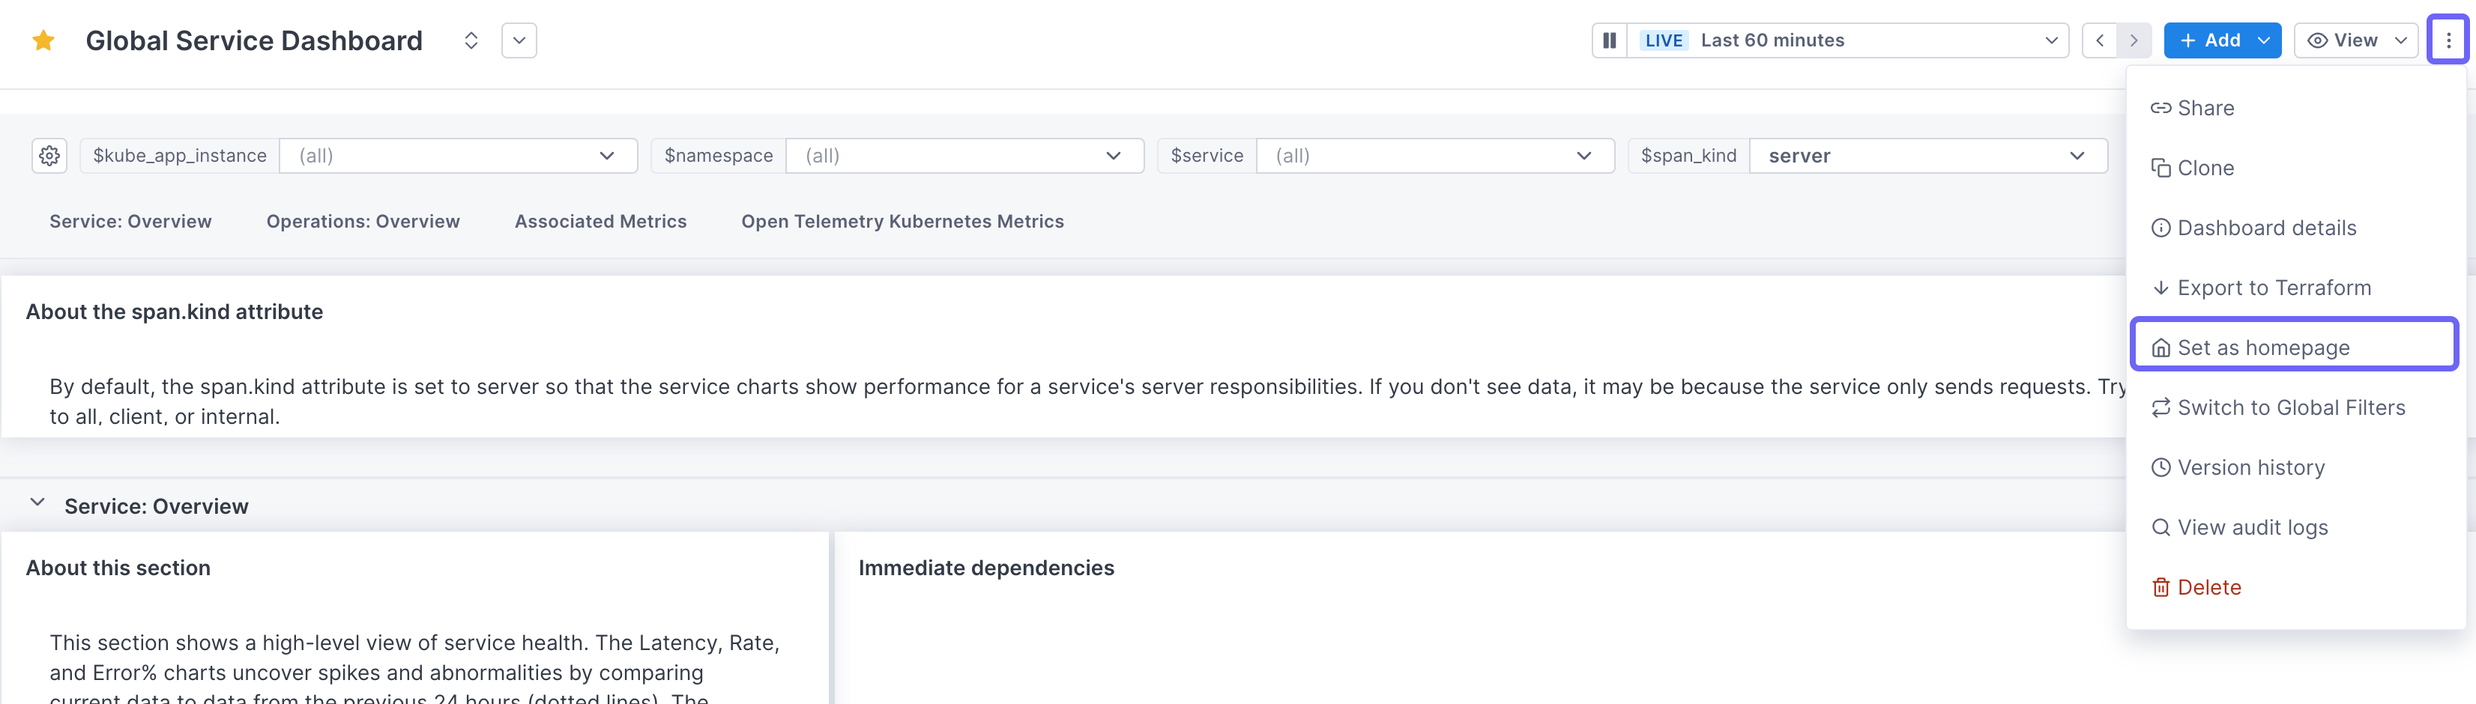The image size is (2476, 704).
Task: Jump to Associated Metrics tab
Action: point(601,222)
